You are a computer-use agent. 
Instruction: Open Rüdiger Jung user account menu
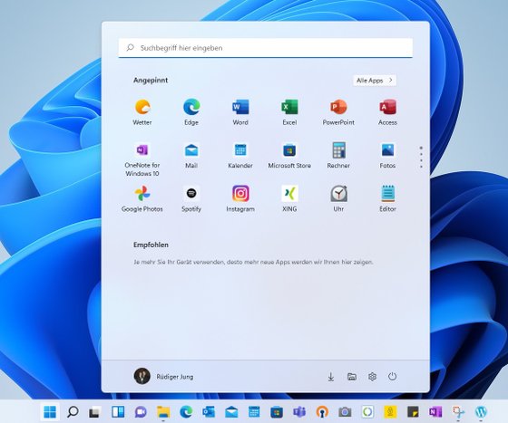[163, 377]
